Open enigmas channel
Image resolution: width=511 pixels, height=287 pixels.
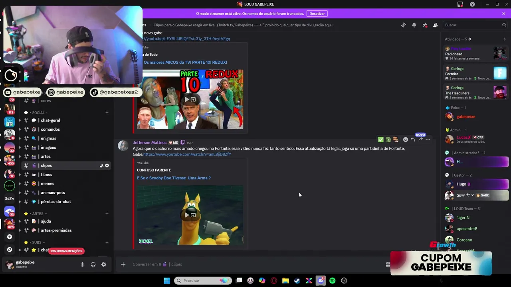[66, 138]
